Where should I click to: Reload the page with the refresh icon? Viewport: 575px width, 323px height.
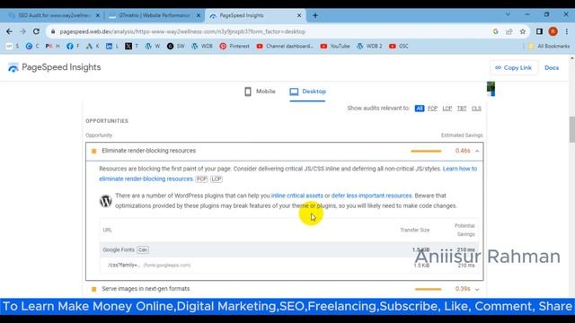point(36,31)
